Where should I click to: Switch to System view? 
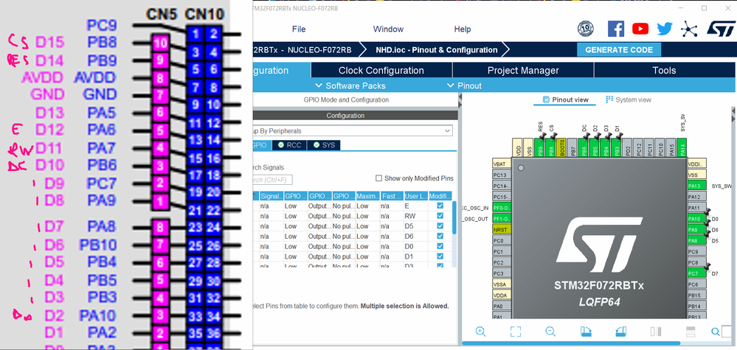629,99
